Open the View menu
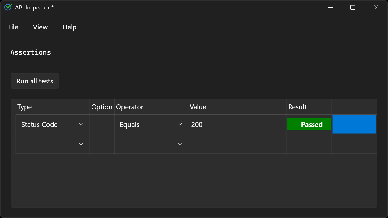 (40, 27)
